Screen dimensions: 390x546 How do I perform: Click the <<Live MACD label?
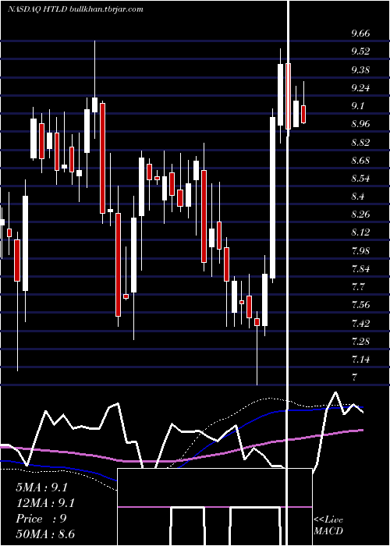[x=328, y=526]
